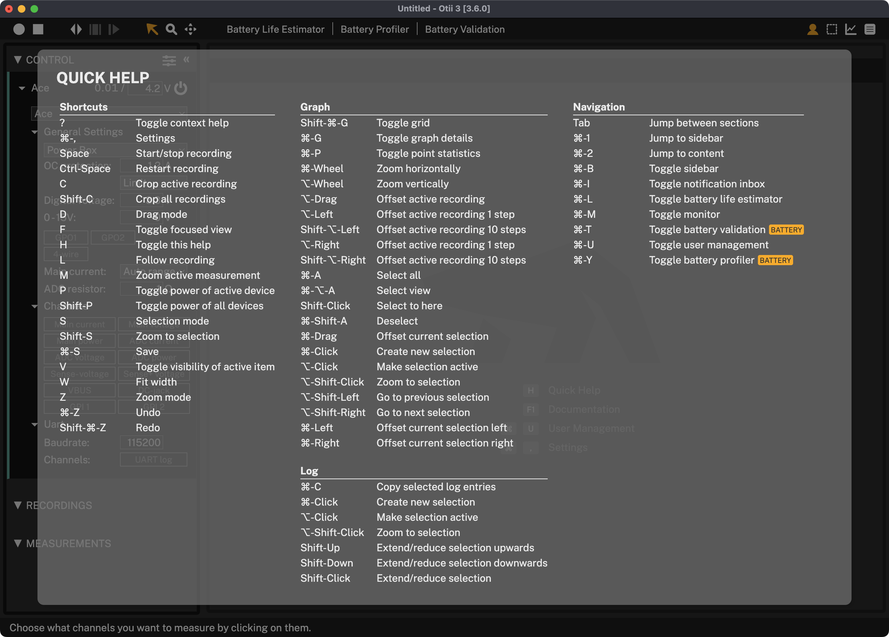The height and width of the screenshot is (637, 889).
Task: Open the Battery Life Estimator tab
Action: coord(275,30)
